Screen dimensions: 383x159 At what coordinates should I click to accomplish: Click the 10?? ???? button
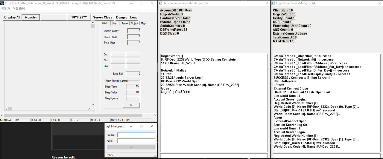click(79, 17)
